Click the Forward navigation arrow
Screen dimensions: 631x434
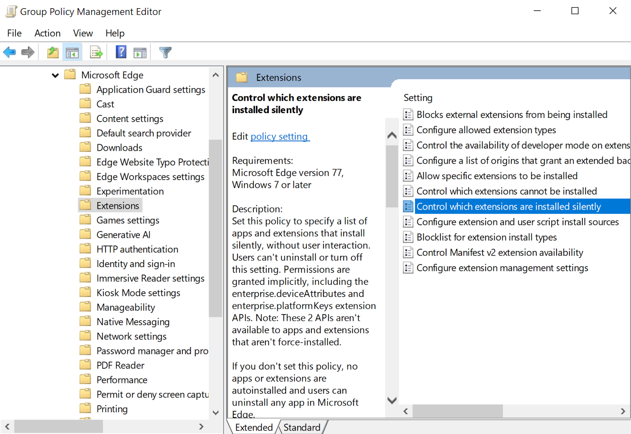(27, 52)
